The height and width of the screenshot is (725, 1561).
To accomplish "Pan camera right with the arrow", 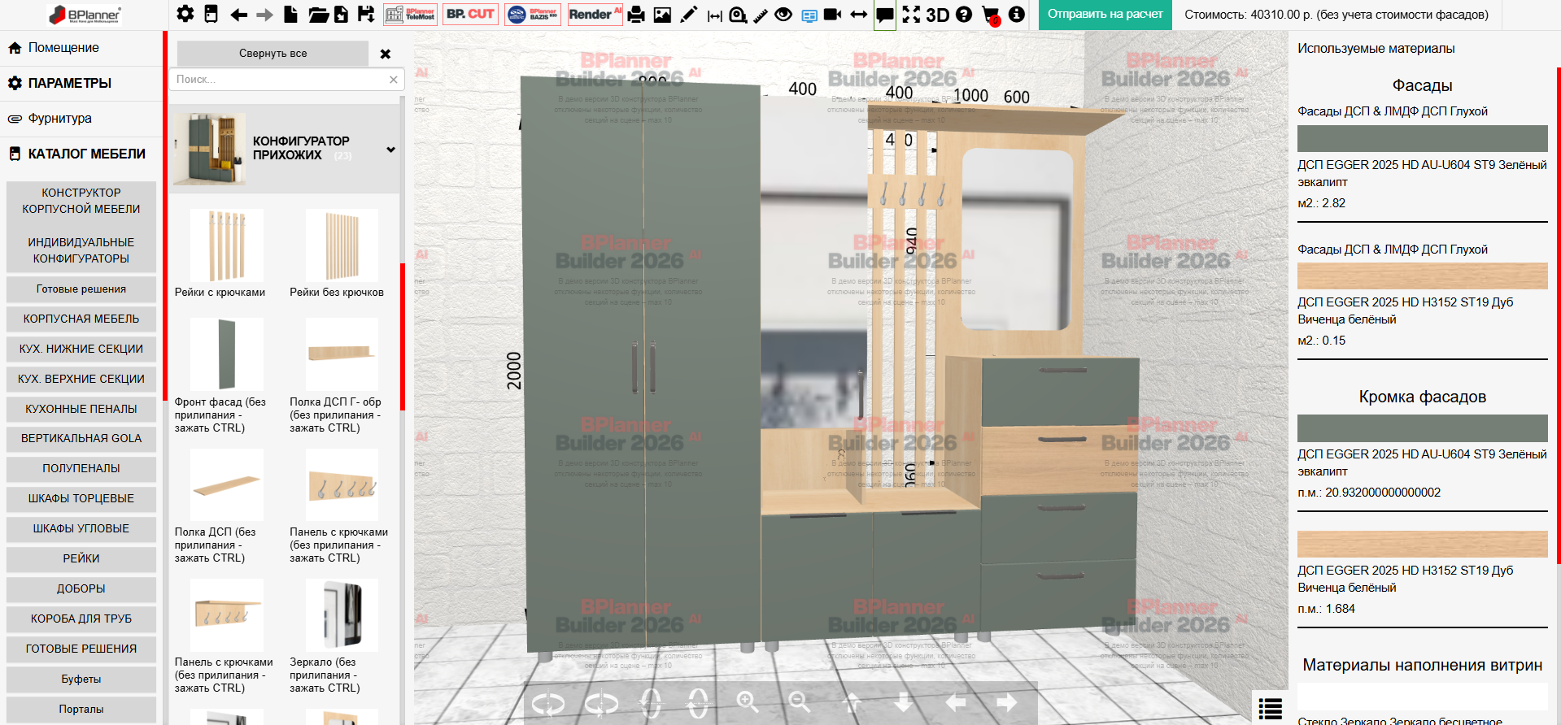I will pyautogui.click(x=1007, y=702).
